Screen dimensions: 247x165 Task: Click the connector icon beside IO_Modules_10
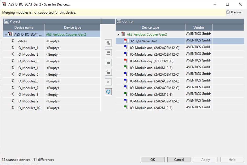coord(13,108)
